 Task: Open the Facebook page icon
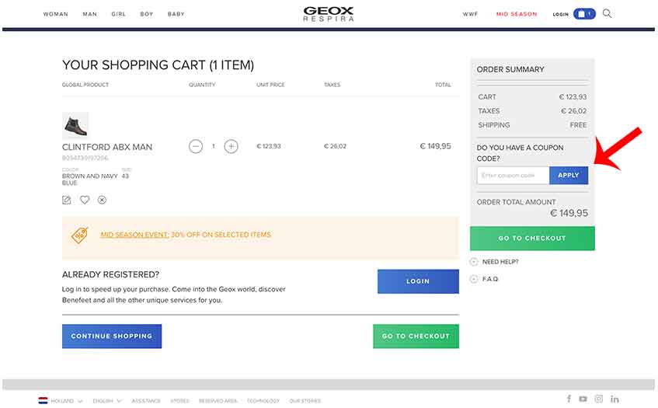pyautogui.click(x=569, y=399)
